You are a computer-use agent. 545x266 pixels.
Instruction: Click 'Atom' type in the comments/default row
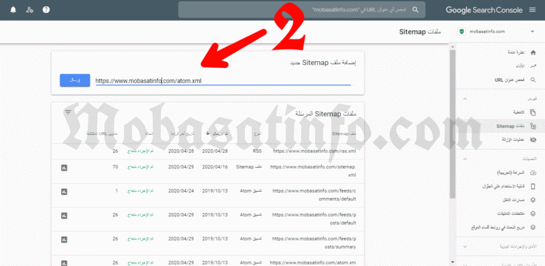click(251, 191)
